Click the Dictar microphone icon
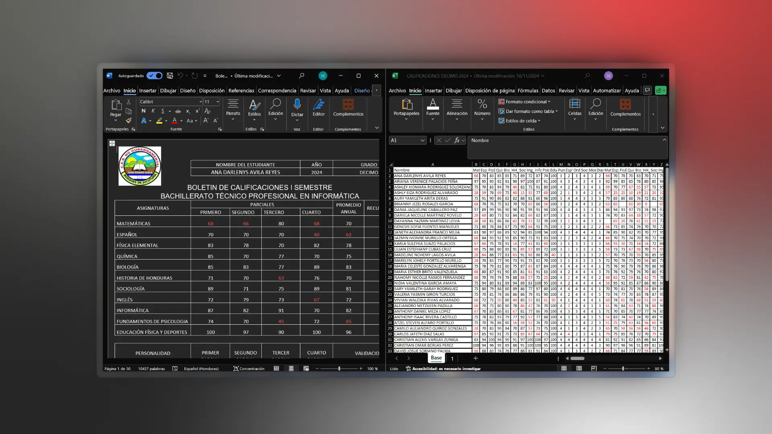 click(x=297, y=104)
